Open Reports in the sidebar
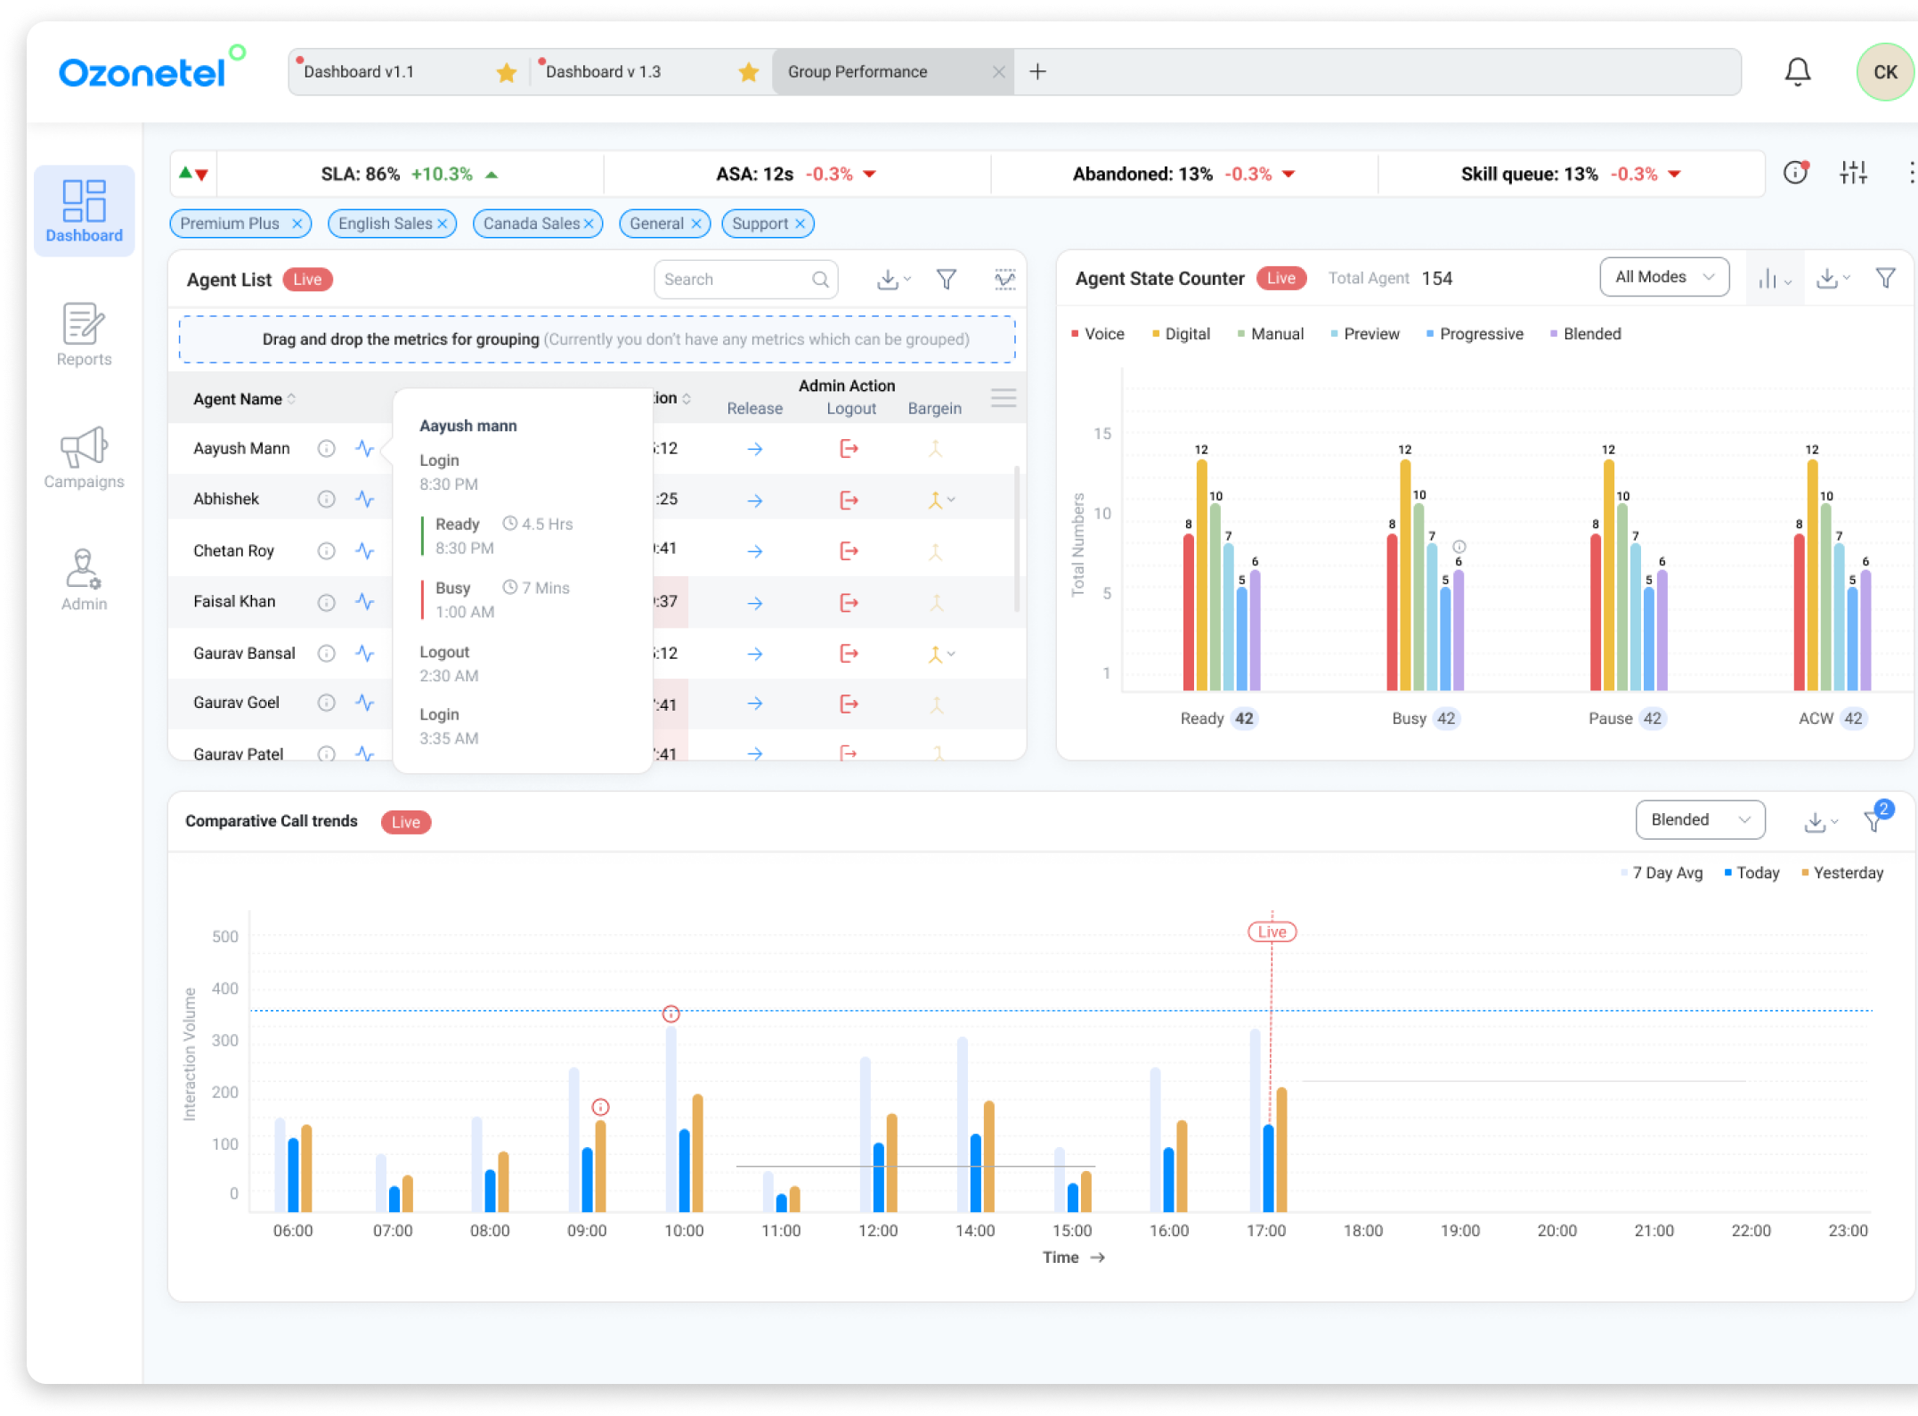This screenshot has width=1918, height=1416. coord(85,335)
